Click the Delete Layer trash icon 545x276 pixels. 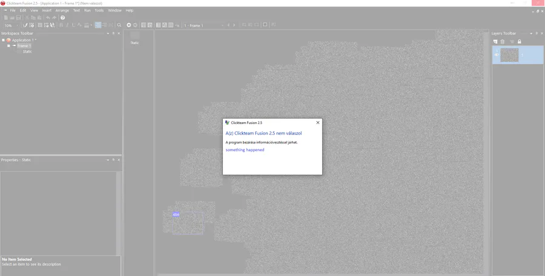(502, 41)
